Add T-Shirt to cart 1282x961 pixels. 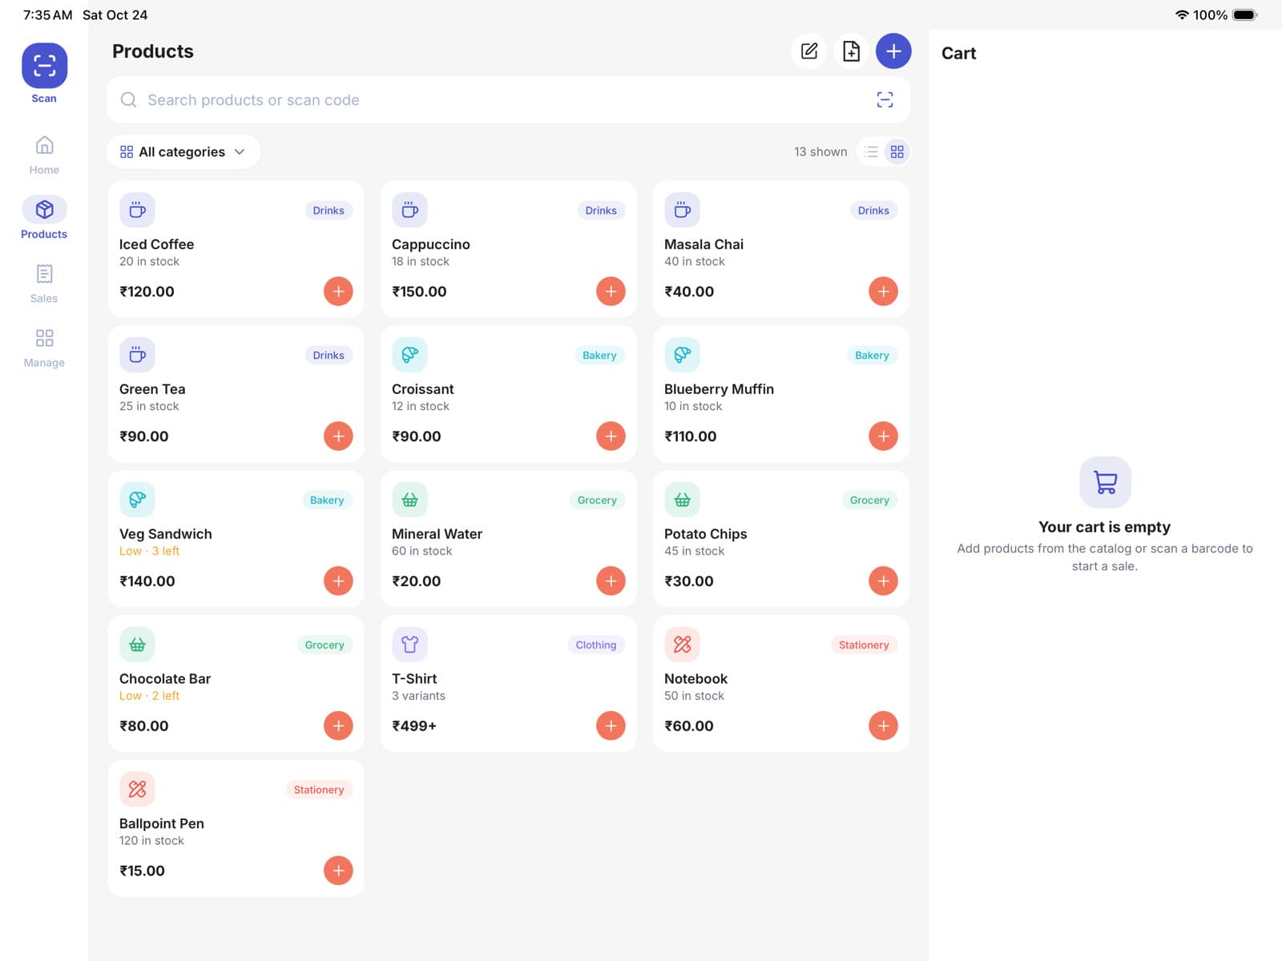pos(611,726)
